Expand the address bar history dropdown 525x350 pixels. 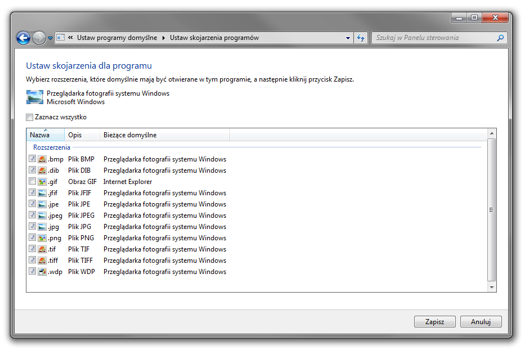[348, 38]
